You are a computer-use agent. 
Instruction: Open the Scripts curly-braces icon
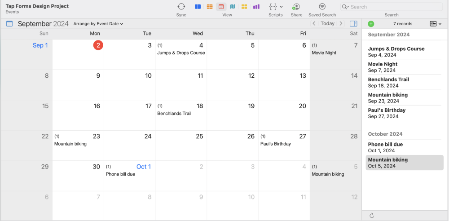[x=273, y=7]
